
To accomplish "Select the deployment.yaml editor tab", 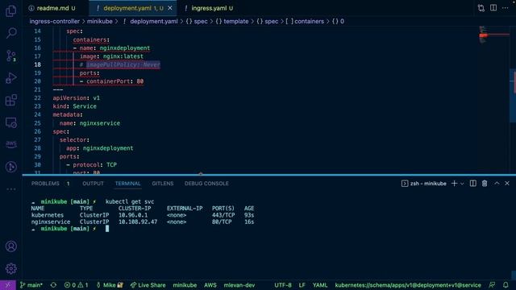I will coord(133,8).
